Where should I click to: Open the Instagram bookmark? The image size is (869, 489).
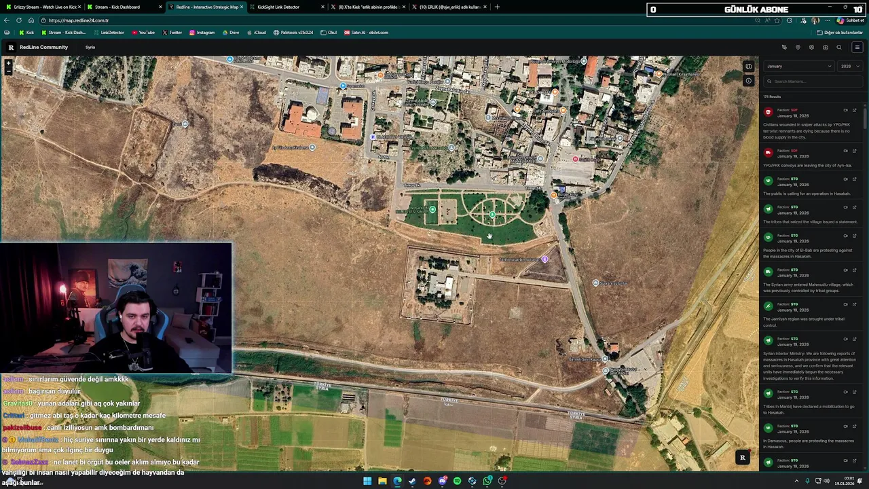click(202, 33)
